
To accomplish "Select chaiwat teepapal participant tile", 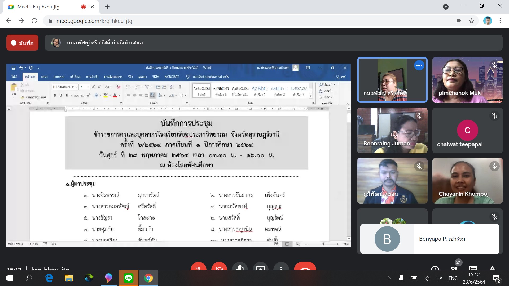I will 467,130.
